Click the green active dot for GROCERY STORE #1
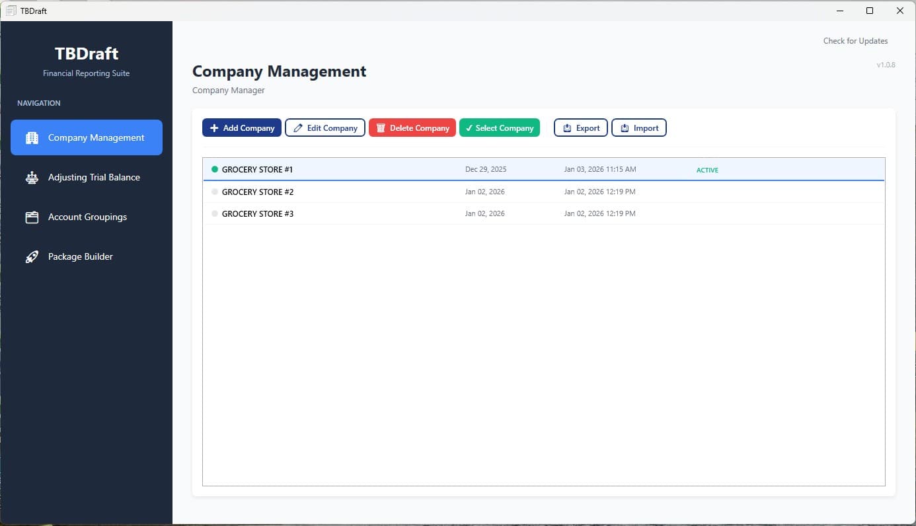 [214, 170]
